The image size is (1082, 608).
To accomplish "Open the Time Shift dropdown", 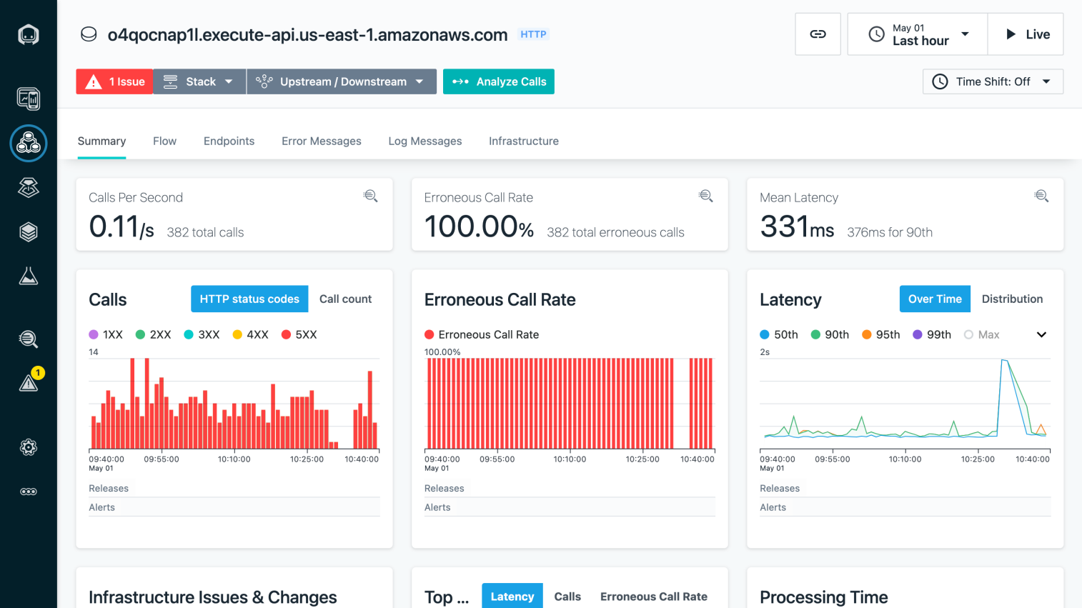I will tap(993, 81).
